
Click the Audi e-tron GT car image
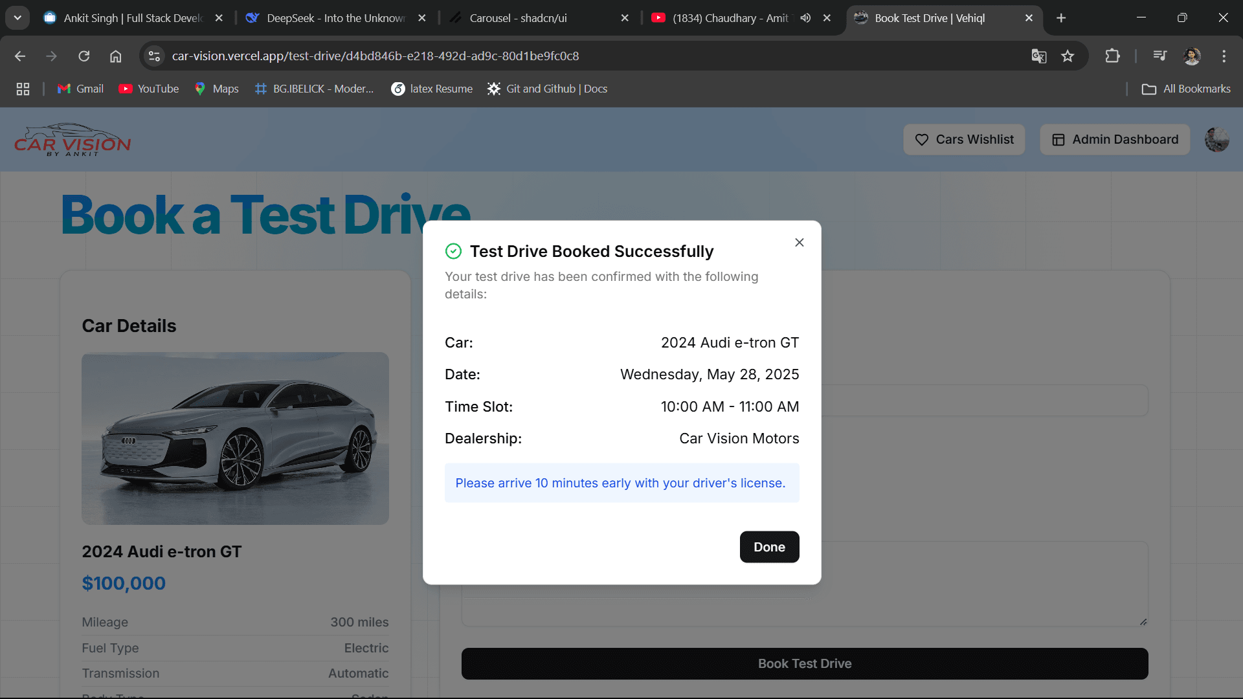click(x=235, y=438)
